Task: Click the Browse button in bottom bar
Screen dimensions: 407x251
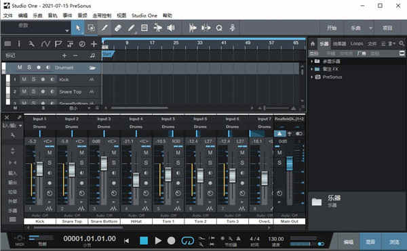Action: pos(394,242)
